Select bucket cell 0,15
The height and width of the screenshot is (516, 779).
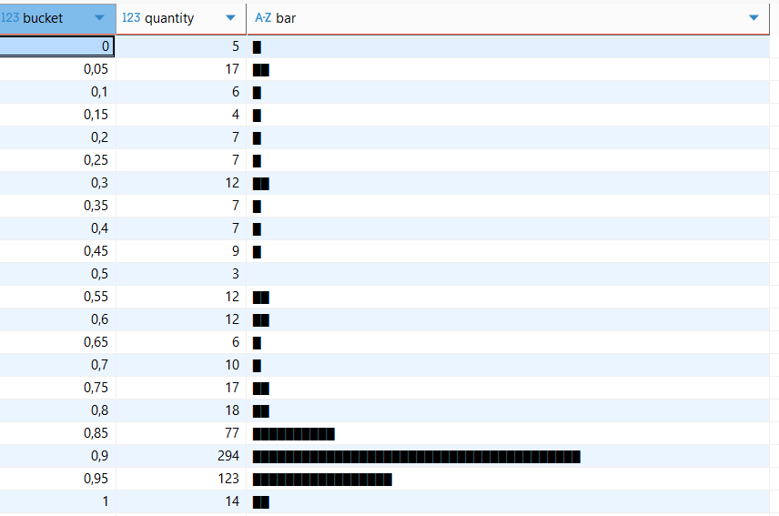[57, 115]
